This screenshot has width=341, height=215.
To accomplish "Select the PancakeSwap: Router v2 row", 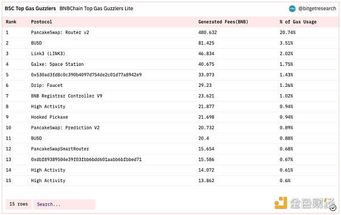I will click(170, 32).
